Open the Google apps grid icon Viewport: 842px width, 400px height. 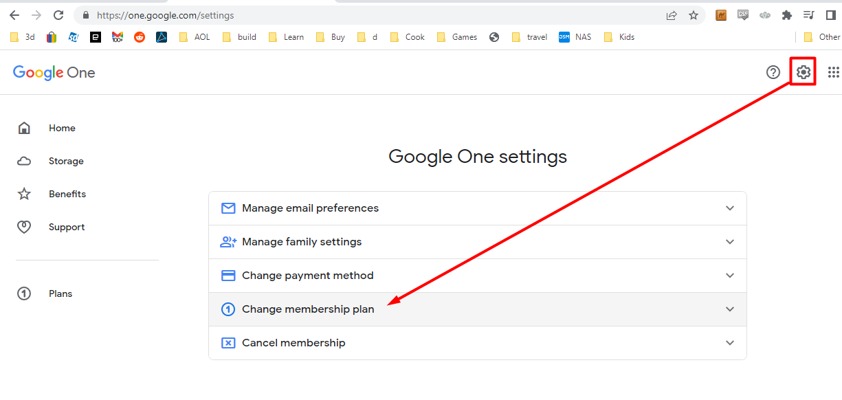pos(833,72)
